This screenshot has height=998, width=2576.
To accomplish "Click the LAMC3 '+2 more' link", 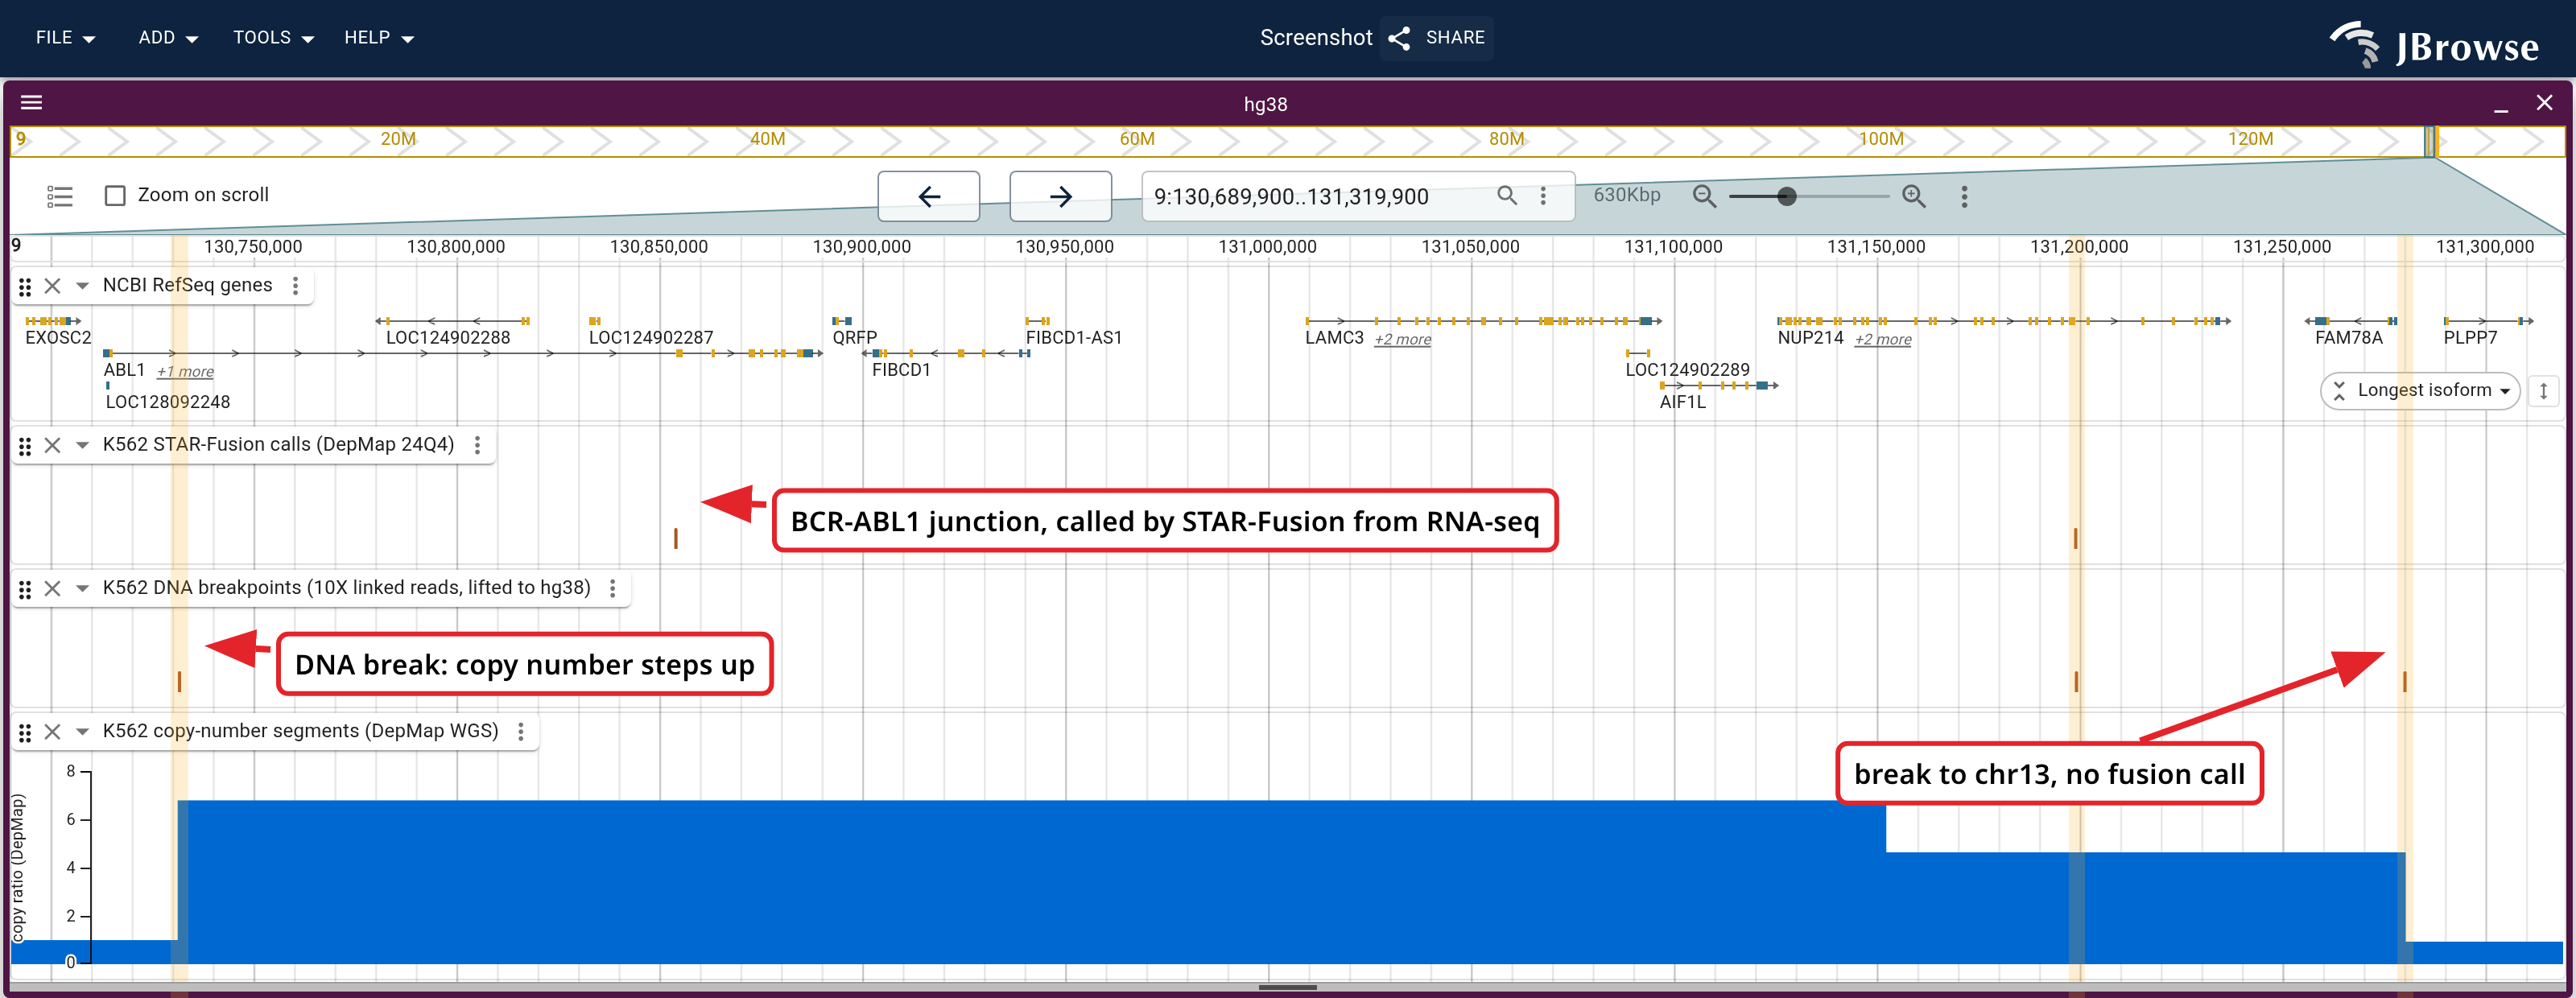I will 1402,340.
